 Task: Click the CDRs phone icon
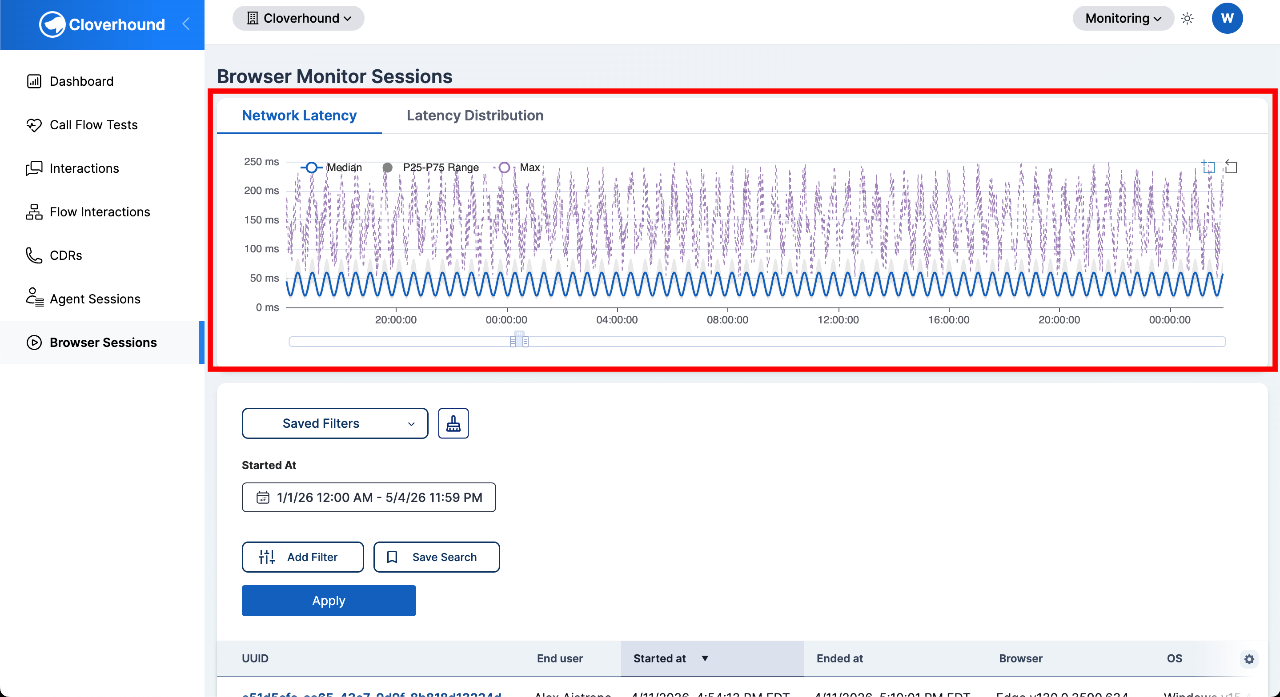point(34,255)
